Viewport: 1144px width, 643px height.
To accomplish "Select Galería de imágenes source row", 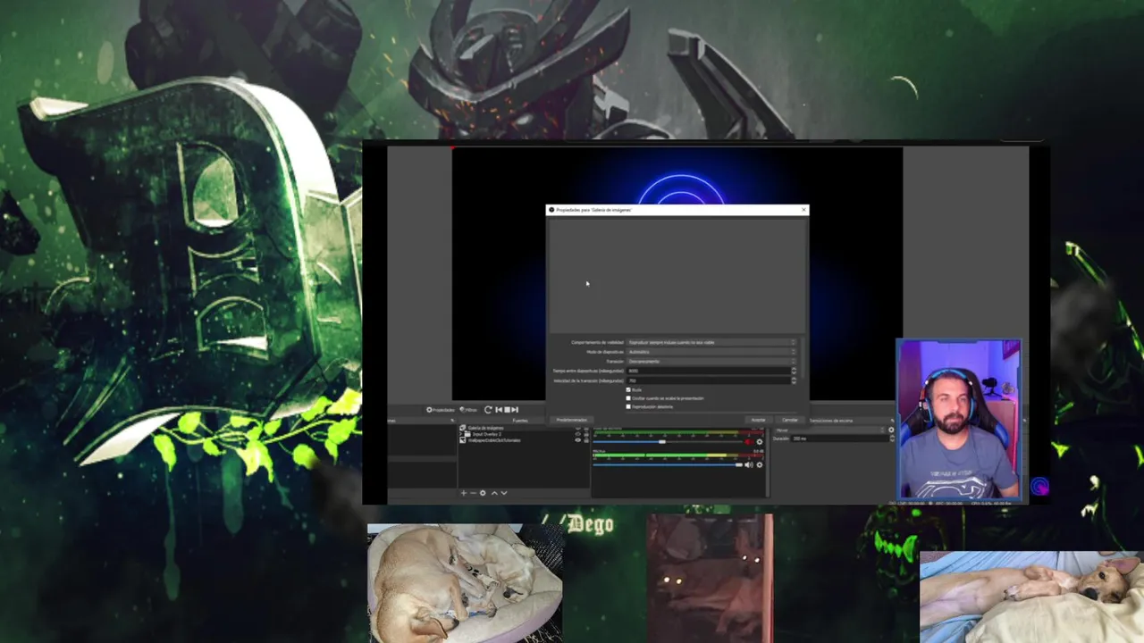I will [x=523, y=428].
